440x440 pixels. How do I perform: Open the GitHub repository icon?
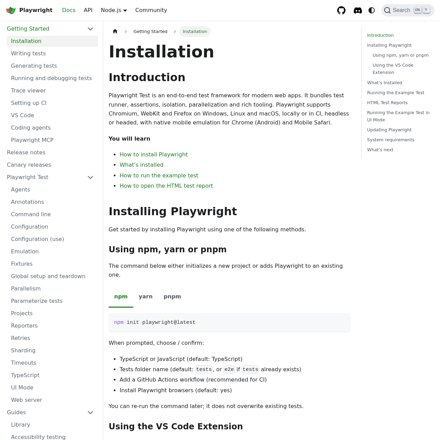(341, 10)
